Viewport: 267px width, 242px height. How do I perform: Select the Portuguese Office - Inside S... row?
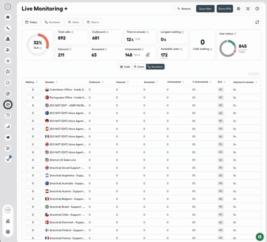141,98
